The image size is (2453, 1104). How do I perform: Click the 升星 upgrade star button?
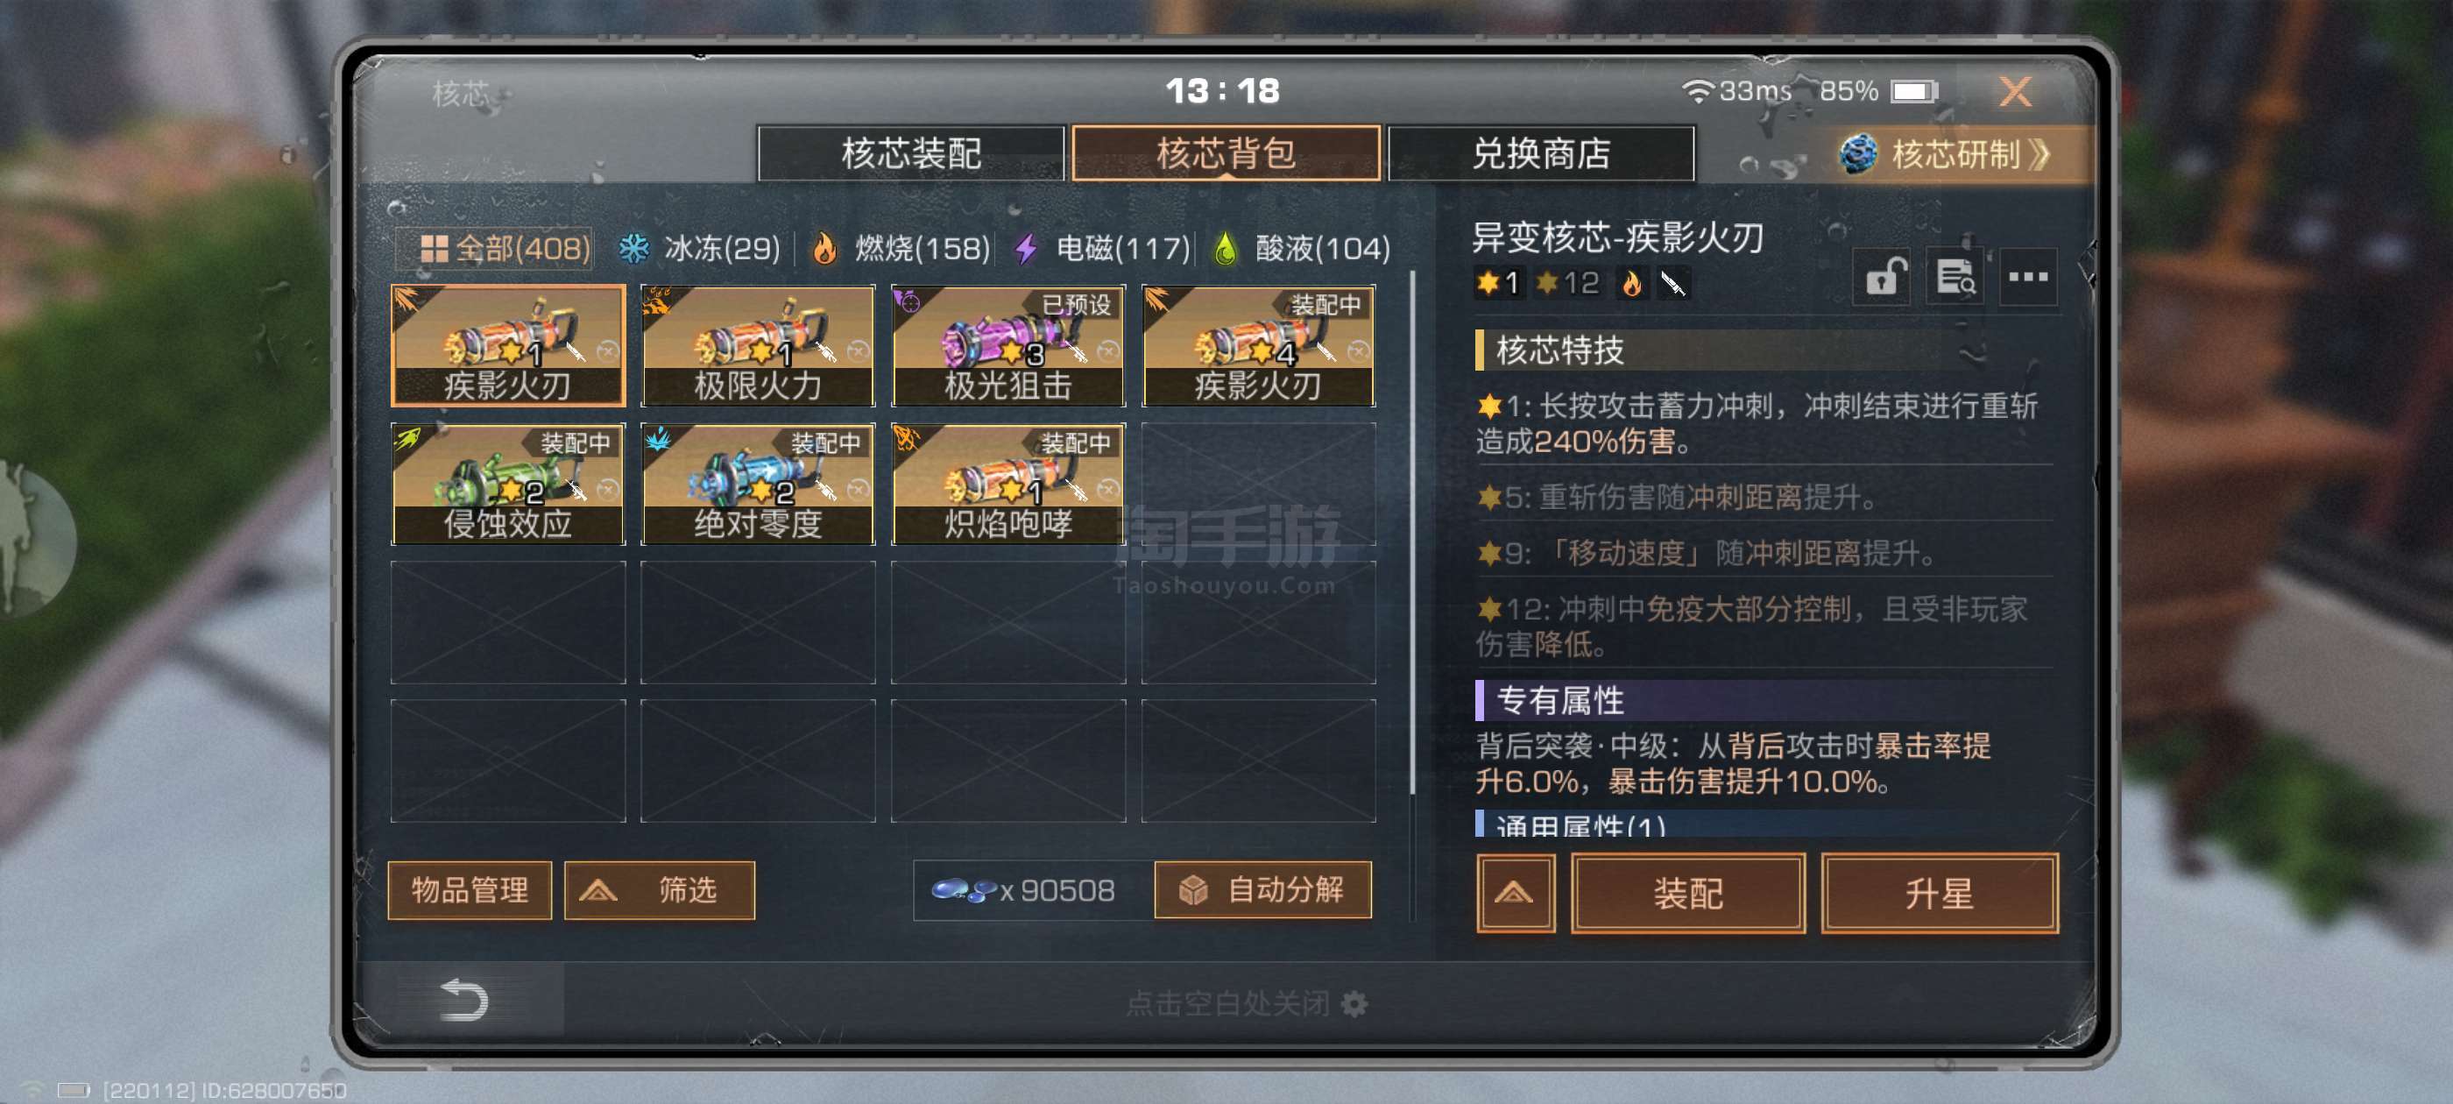click(1940, 894)
